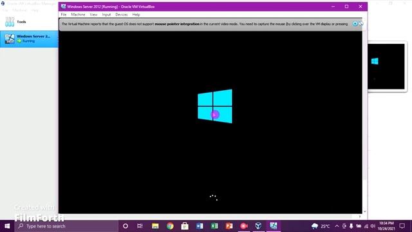
Task: Open Microsoft Word from the taskbar
Action: pyautogui.click(x=200, y=226)
